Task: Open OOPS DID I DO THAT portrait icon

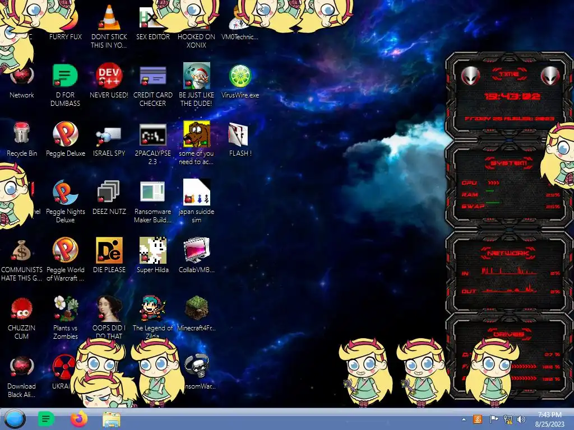Action: [x=109, y=317]
